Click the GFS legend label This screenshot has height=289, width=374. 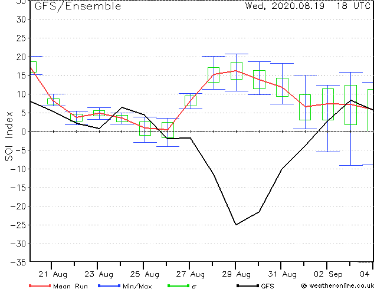[267, 286]
